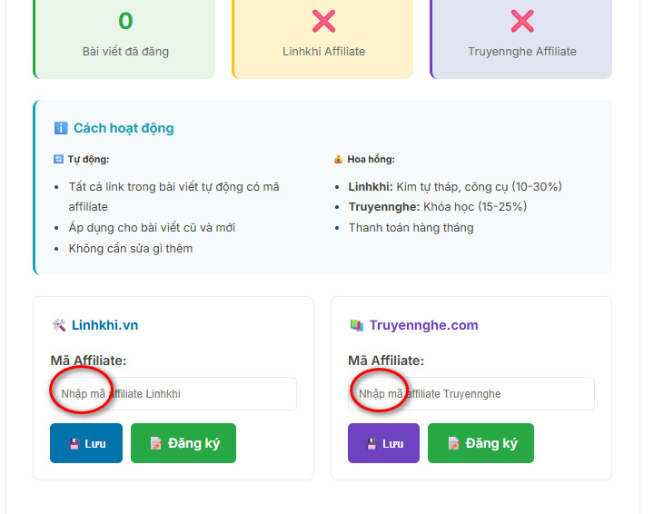Focus the Linhkhi affiliate code input

coord(173,393)
